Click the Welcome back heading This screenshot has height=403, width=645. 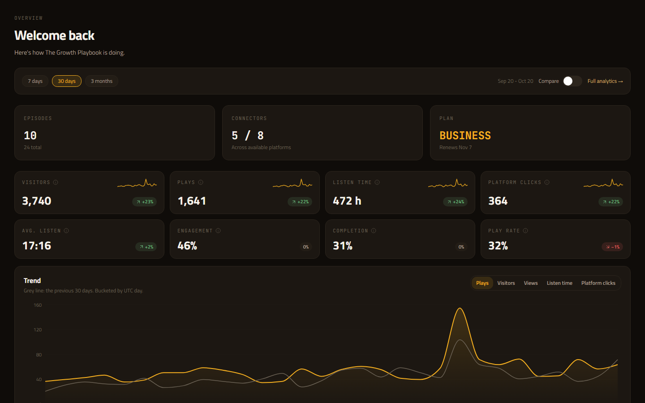click(55, 35)
